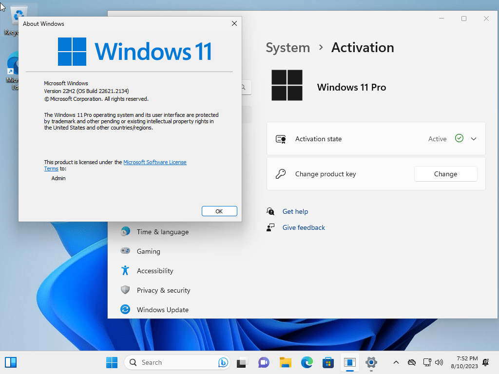Select Privacy & security in Settings sidebar
This screenshot has height=374, width=499.
pyautogui.click(x=164, y=290)
